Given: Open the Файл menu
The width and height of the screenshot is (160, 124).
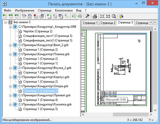Looking at the screenshot, I should point(8,10).
